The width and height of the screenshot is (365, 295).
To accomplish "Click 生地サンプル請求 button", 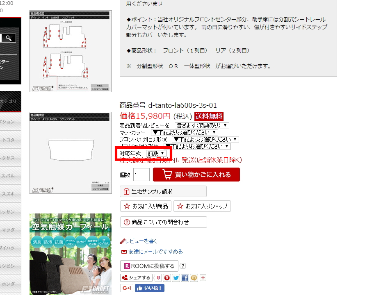I will pos(163,191).
